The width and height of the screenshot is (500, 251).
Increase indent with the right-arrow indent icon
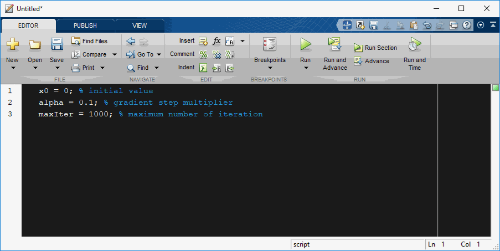pos(217,68)
